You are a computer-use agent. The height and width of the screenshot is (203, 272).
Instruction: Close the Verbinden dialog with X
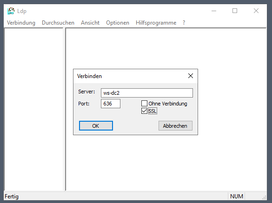191,76
